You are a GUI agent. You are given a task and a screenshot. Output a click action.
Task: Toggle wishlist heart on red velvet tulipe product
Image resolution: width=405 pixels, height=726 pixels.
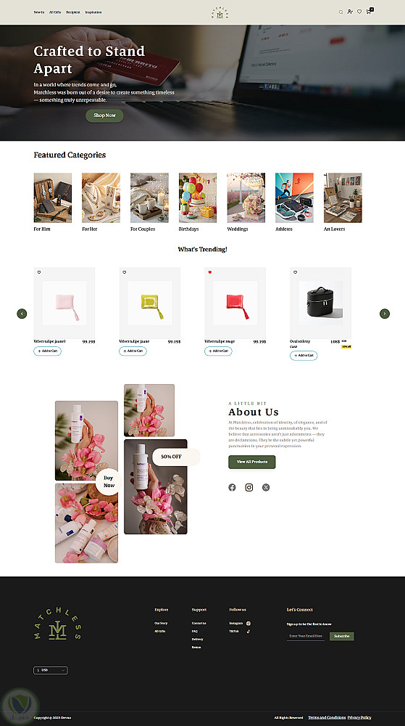click(x=209, y=272)
